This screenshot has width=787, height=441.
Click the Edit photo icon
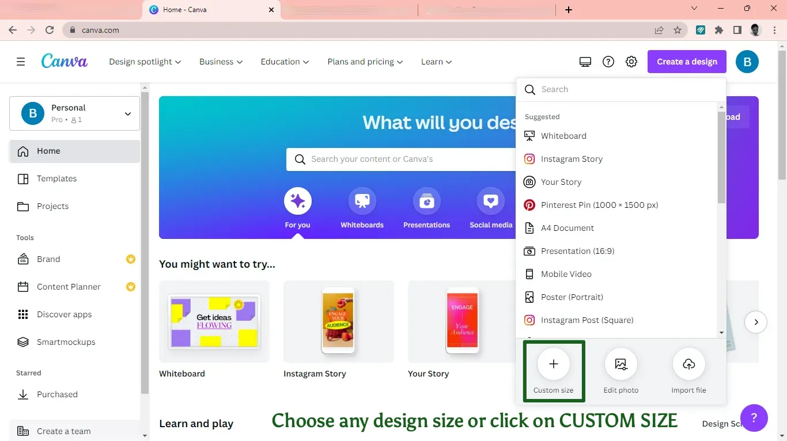point(620,364)
